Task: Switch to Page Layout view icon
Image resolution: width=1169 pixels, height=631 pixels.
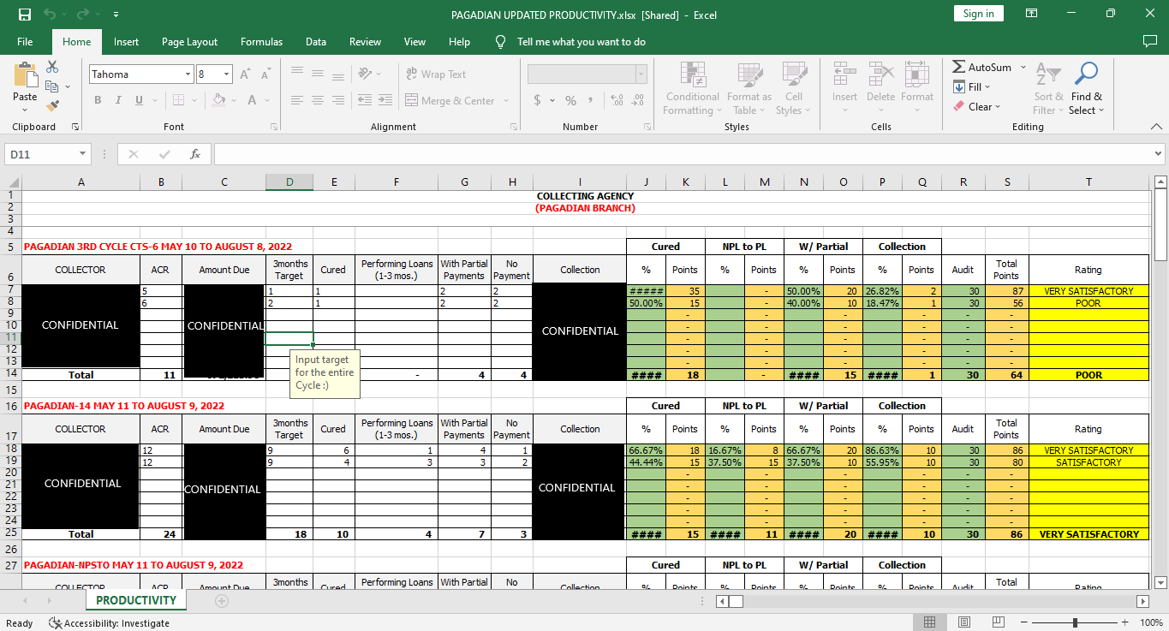Action: pyautogui.click(x=964, y=622)
